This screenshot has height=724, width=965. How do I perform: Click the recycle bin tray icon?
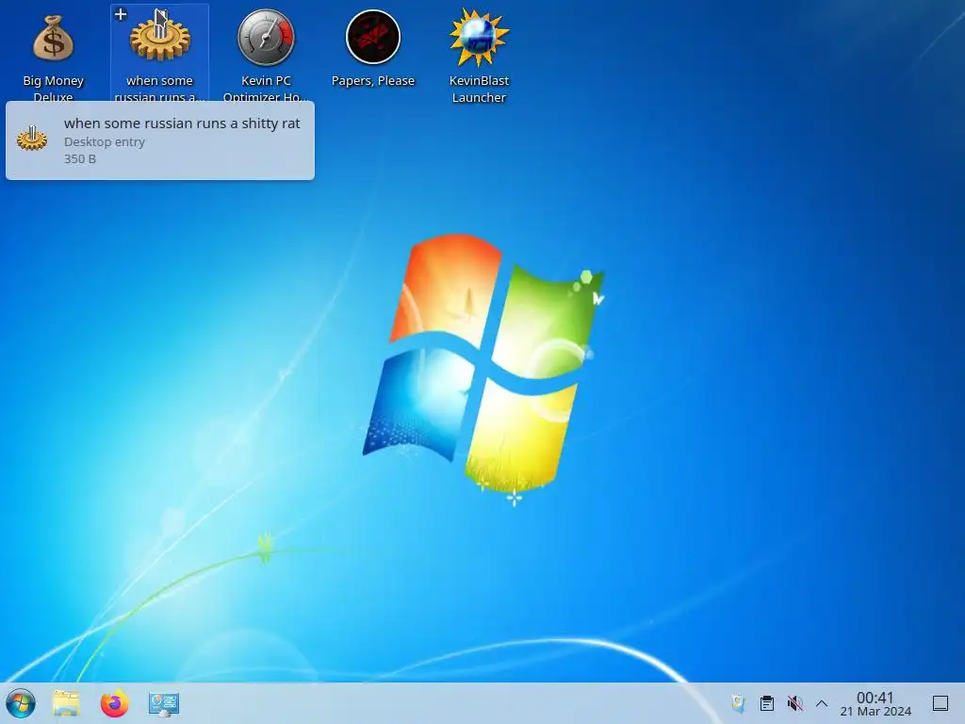pyautogui.click(x=738, y=703)
